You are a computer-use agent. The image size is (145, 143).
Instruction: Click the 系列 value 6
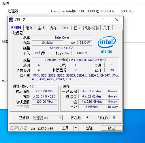pyautogui.click(x=39, y=65)
